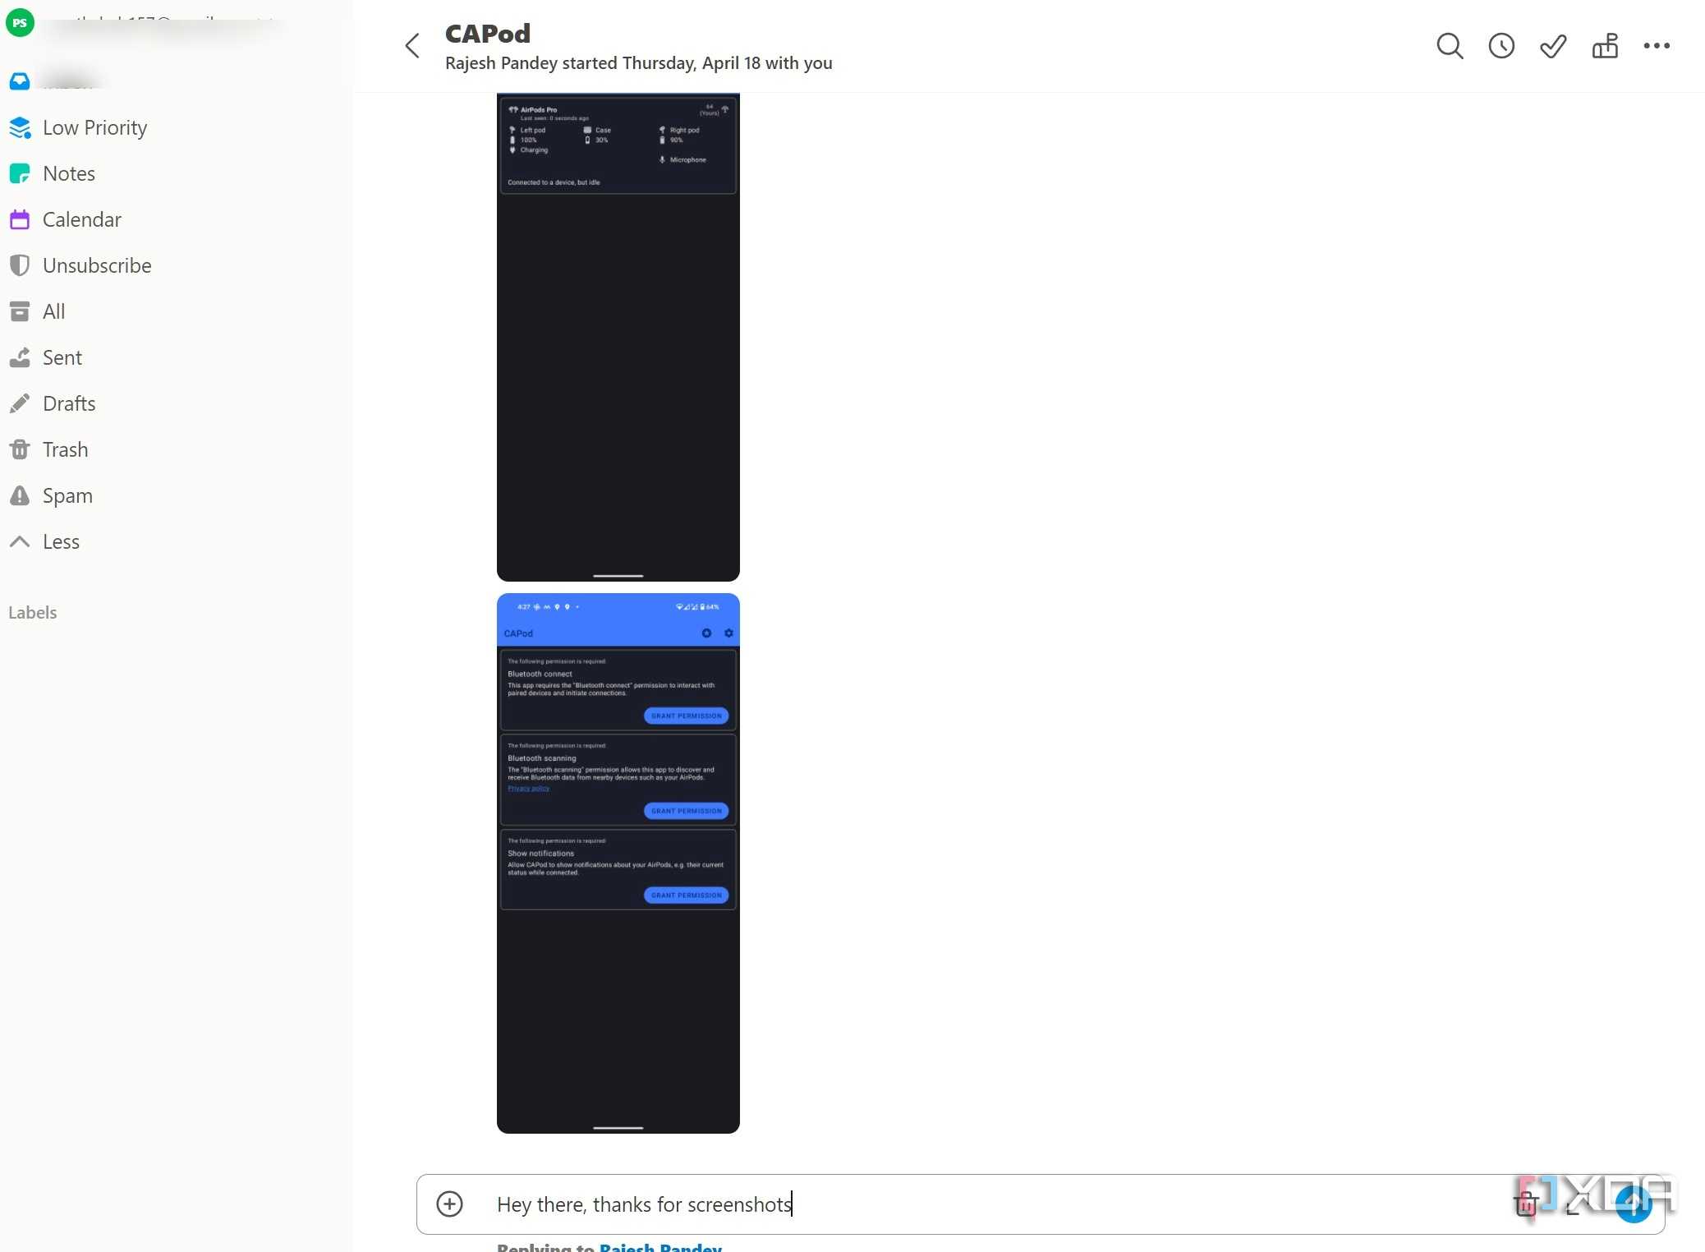The width and height of the screenshot is (1705, 1252).
Task: Open the CAPod permissions screenshot attachment
Action: [618, 863]
